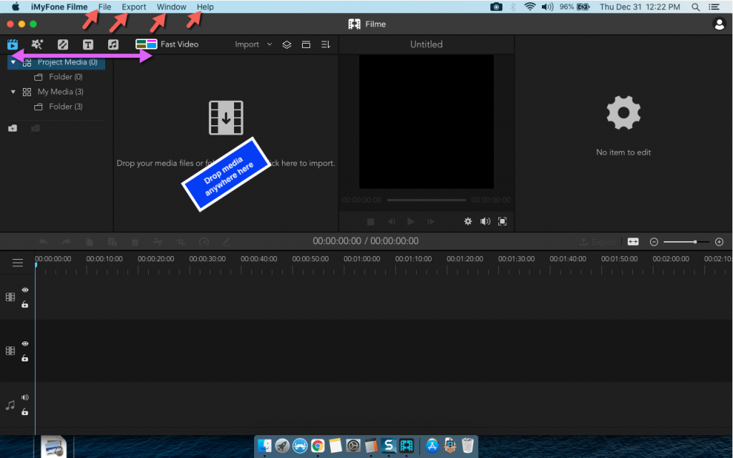The height and width of the screenshot is (458, 733).
Task: Launch the Fast Video mode
Action: click(167, 44)
